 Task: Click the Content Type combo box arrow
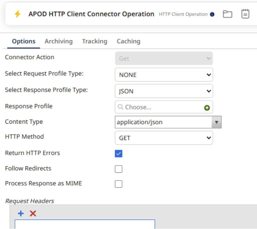click(216, 122)
